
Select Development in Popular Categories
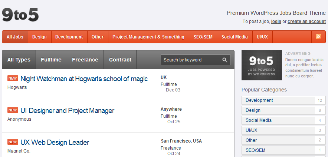[x=283, y=100]
